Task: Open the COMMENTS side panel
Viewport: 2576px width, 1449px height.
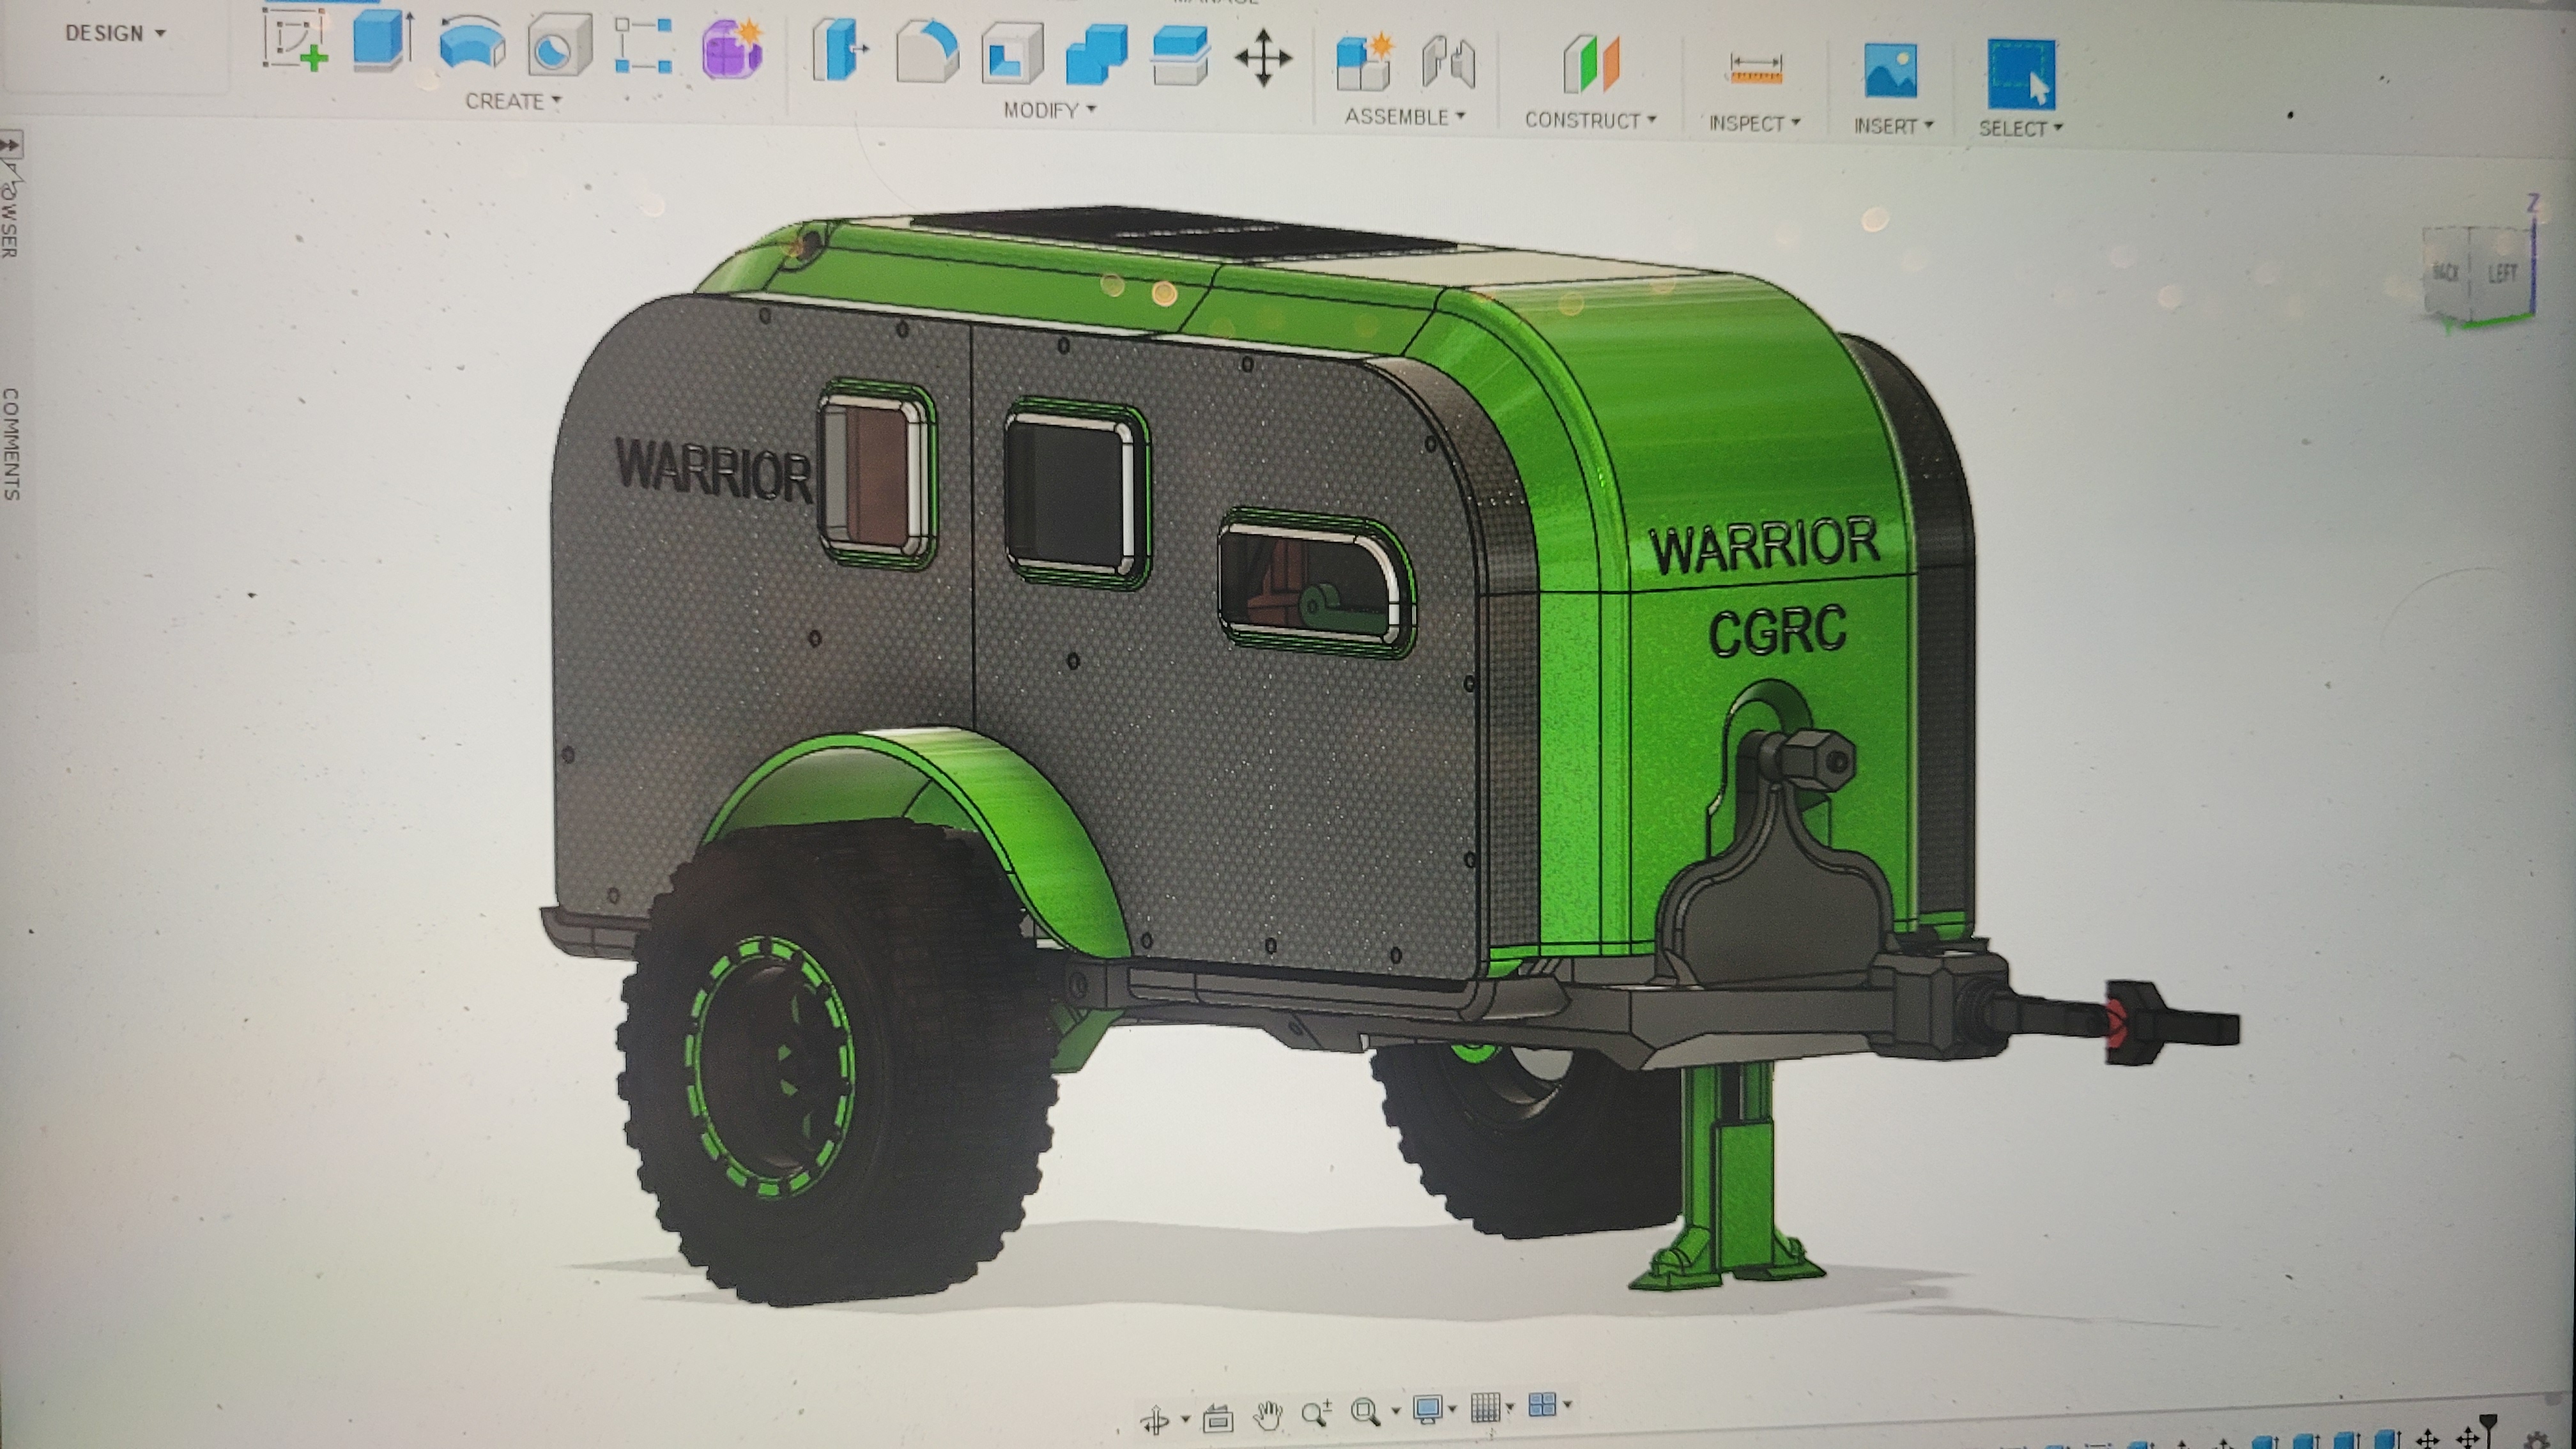Action: coord(11,444)
